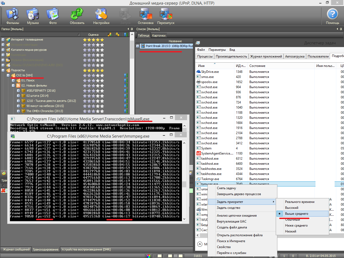Open the Фото (Photo) section
This screenshot has width=344, height=258.
53,16
